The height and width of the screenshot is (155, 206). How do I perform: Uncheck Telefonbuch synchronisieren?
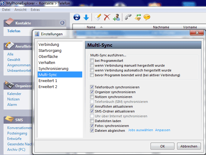point(92,87)
